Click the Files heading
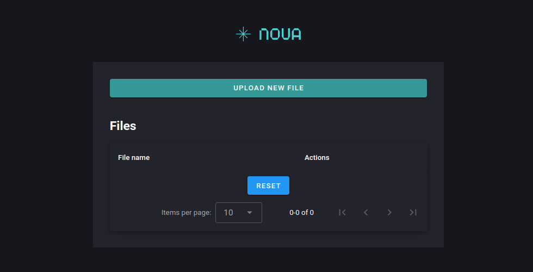This screenshot has height=272, width=533. [x=123, y=126]
